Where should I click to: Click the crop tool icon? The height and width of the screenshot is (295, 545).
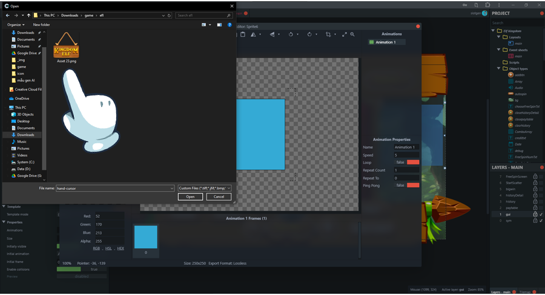[x=328, y=34]
